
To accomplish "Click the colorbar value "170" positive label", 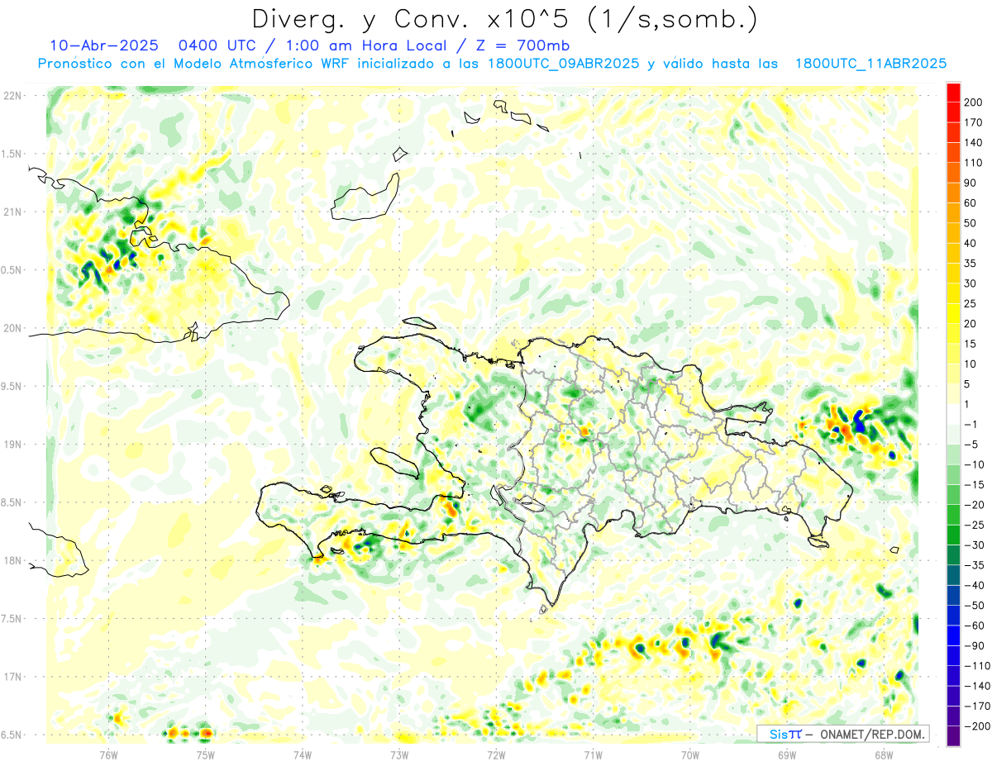I will coord(973,123).
